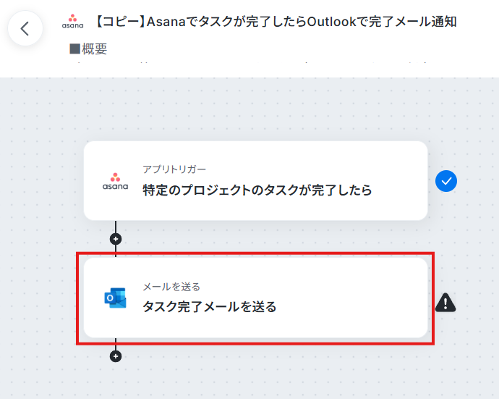Select the メールを送る label on the second card

pos(171,287)
